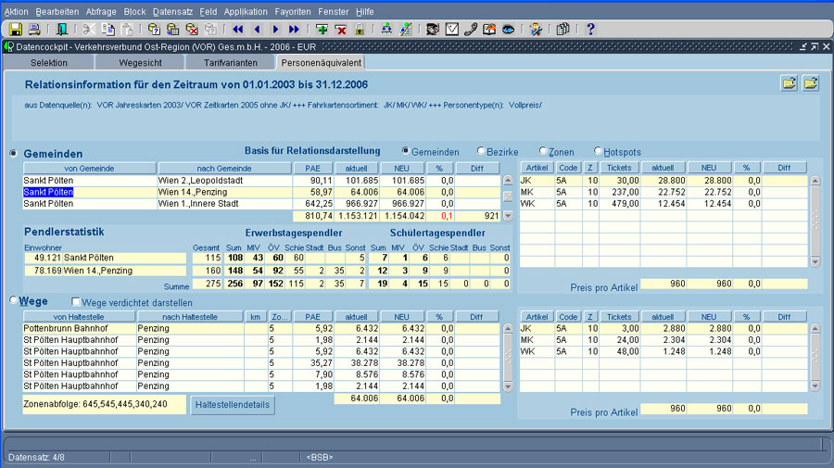Image resolution: width=834 pixels, height=468 pixels.
Task: Click the Copy icon in toolbar
Action: pyautogui.click(x=108, y=30)
